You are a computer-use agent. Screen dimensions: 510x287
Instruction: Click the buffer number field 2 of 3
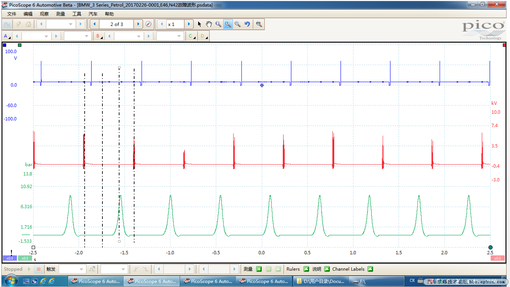pyautogui.click(x=116, y=24)
